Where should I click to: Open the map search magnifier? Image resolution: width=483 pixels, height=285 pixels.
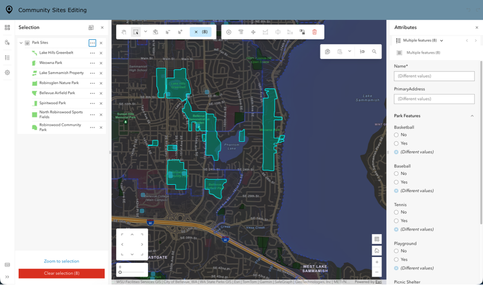374,52
